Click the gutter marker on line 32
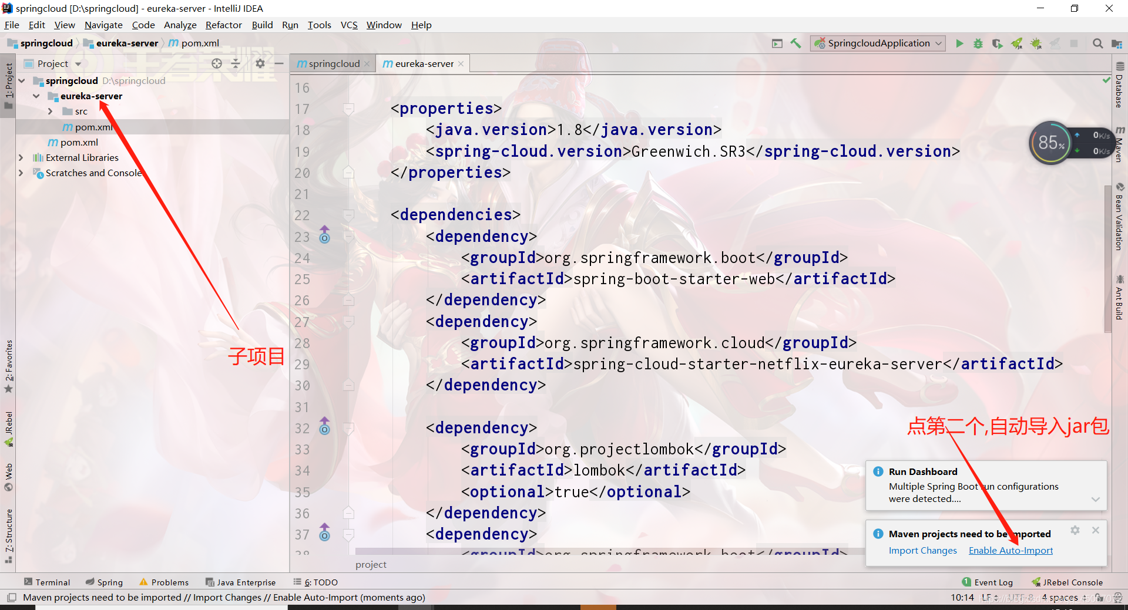 (x=324, y=426)
